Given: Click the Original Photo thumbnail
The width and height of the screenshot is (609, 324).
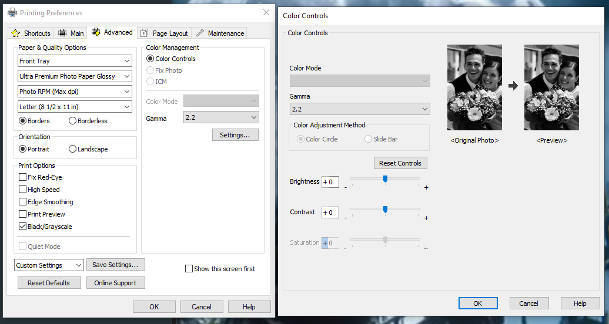Looking at the screenshot, I should 474,87.
